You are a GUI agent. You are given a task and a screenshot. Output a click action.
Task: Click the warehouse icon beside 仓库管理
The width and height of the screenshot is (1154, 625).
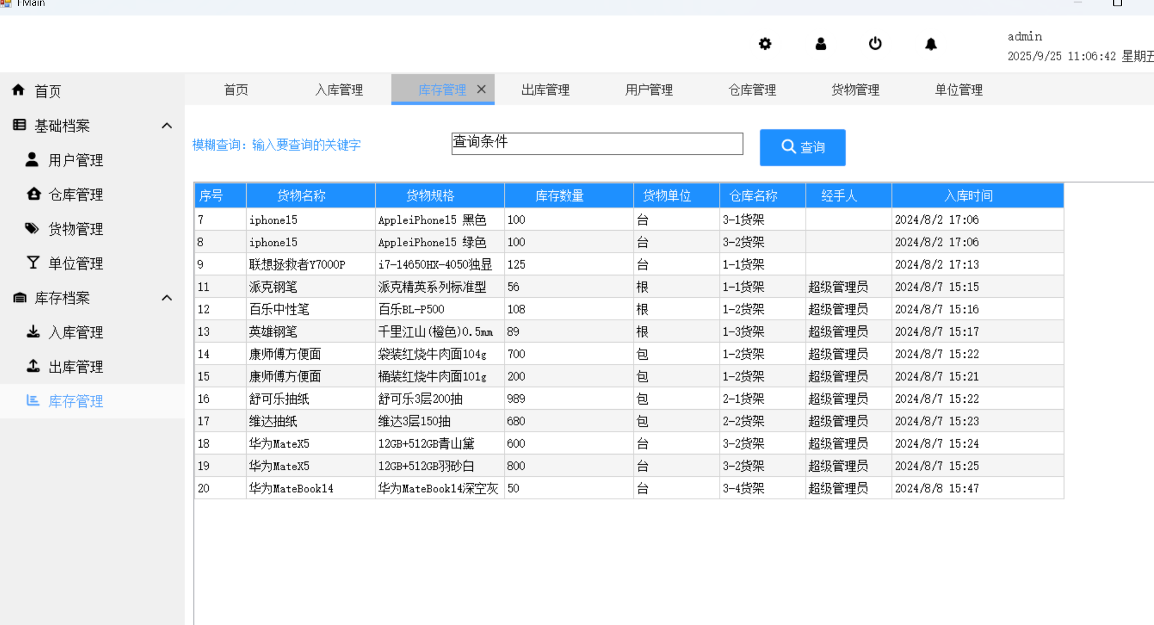tap(33, 194)
